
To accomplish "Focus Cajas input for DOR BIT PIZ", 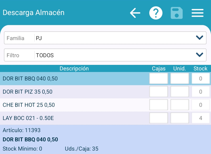I will 159,92.
